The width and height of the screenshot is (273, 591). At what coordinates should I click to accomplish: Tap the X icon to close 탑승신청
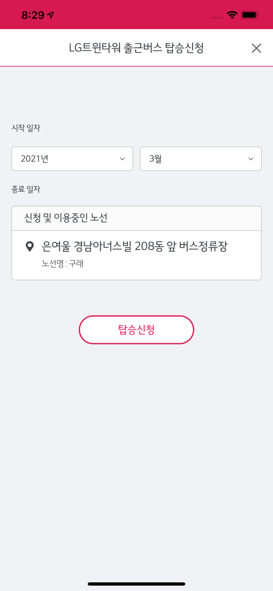coord(256,48)
